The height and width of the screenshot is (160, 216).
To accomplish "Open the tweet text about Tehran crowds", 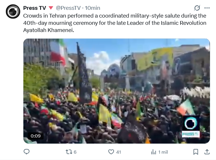I will 115,23.
